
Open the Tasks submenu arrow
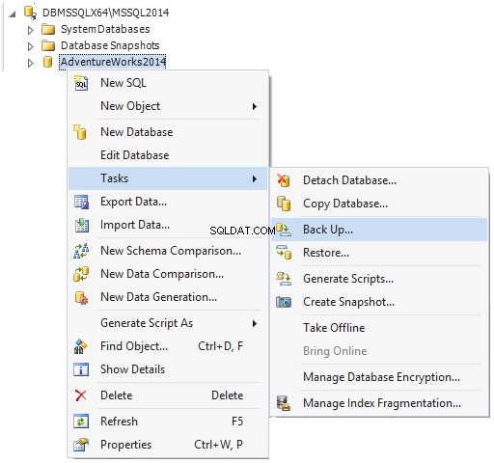pos(255,178)
